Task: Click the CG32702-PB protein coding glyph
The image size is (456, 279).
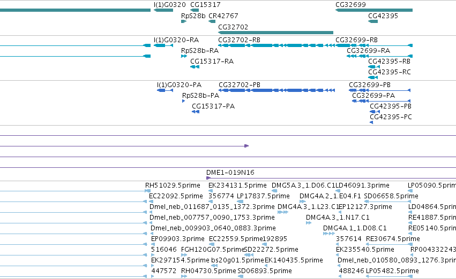Action: pos(277,90)
